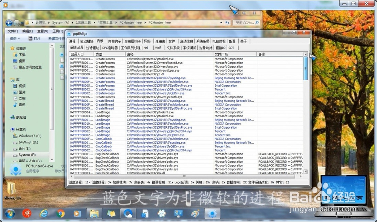Switch to Windows Explorer in taskbar
The image size is (377, 222).
94,213
